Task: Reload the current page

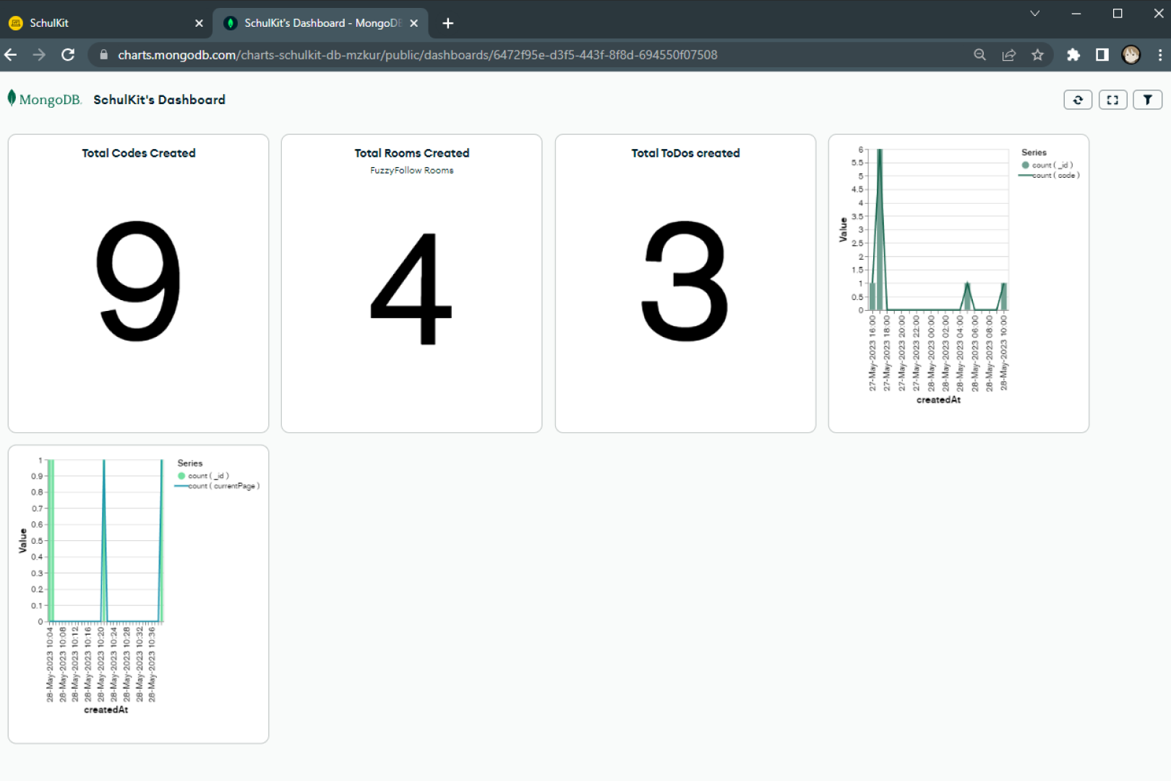Action: [x=68, y=55]
